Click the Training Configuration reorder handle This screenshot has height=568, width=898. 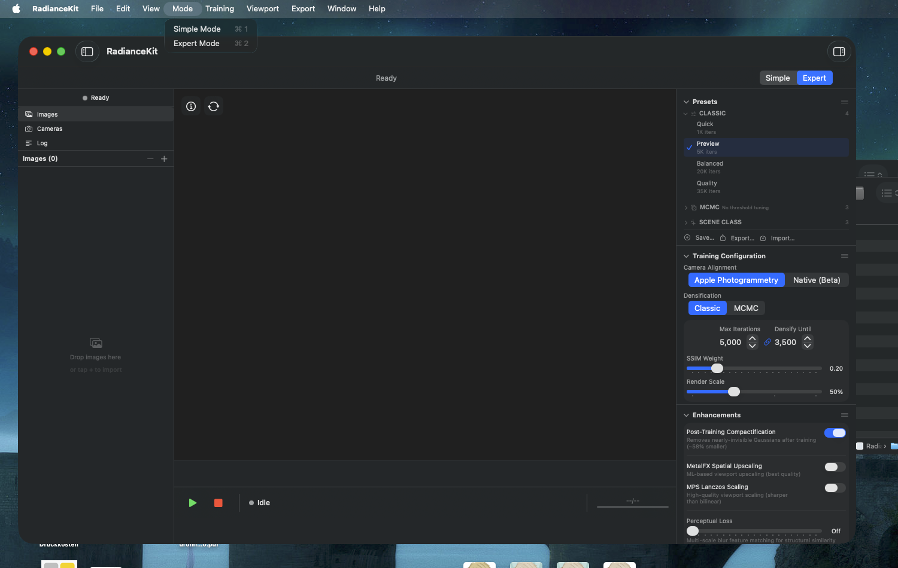pos(845,256)
